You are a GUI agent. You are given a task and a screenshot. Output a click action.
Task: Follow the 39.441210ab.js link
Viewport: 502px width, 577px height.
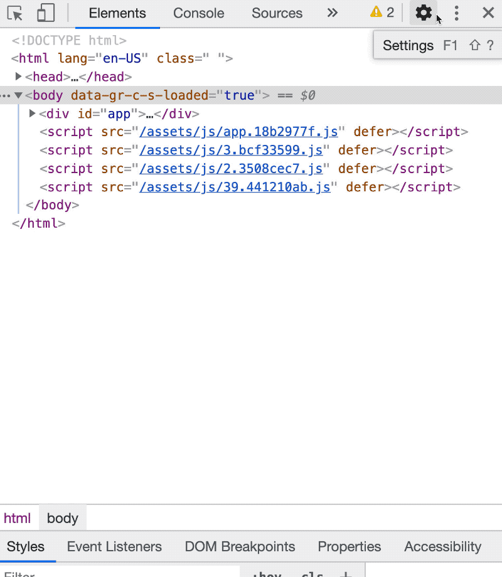(235, 188)
